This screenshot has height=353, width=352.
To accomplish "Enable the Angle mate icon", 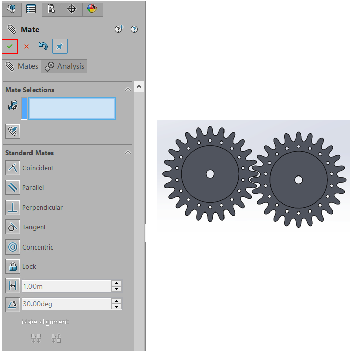I will [x=13, y=305].
